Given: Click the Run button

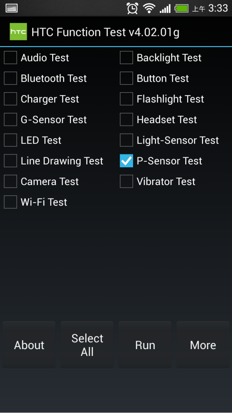Looking at the screenshot, I should coord(145,345).
